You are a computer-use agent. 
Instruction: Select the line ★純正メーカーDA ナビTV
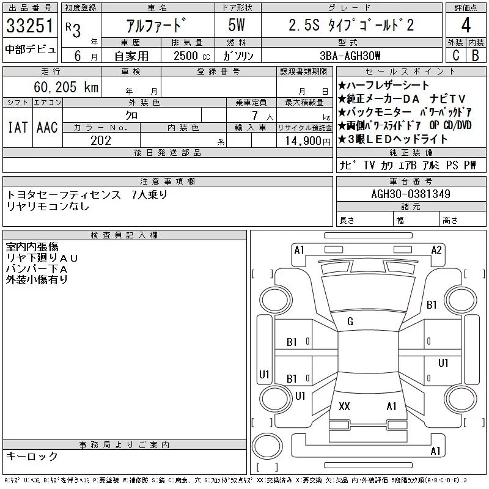pyautogui.click(x=402, y=99)
